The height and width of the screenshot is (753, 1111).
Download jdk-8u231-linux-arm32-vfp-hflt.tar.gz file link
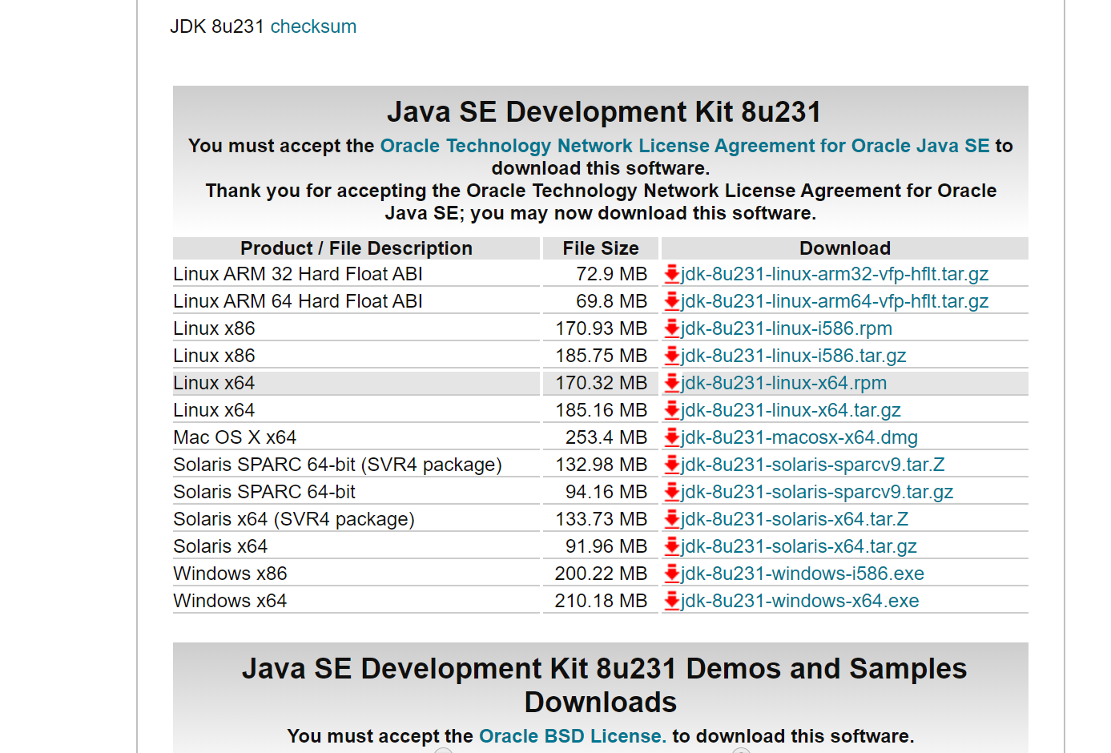835,274
